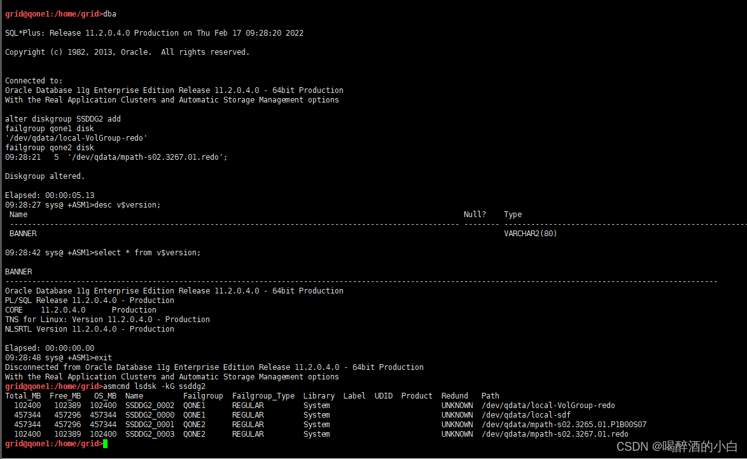The width and height of the screenshot is (747, 459).
Task: Click the green terminal cursor at the prompt
Action: [x=105, y=444]
